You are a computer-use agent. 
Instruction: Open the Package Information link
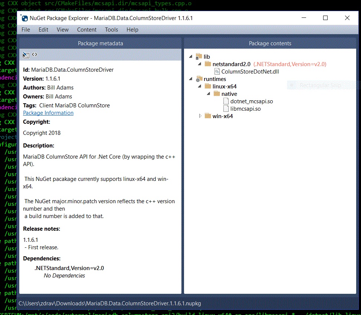tap(48, 113)
